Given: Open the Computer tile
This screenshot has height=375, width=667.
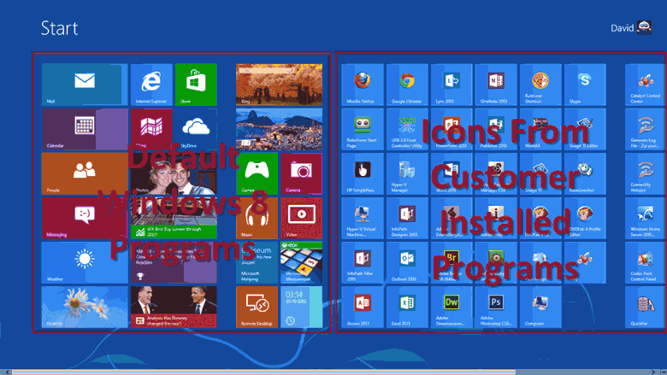Looking at the screenshot, I should 540,307.
